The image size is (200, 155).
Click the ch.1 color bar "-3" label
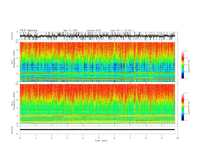point(186,51)
